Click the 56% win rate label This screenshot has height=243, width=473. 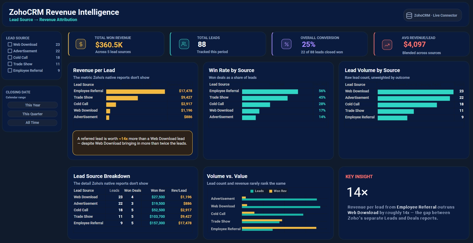322,91
